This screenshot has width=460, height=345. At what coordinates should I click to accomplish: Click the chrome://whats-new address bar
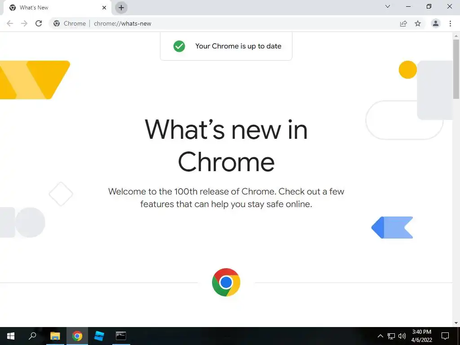tap(223, 23)
